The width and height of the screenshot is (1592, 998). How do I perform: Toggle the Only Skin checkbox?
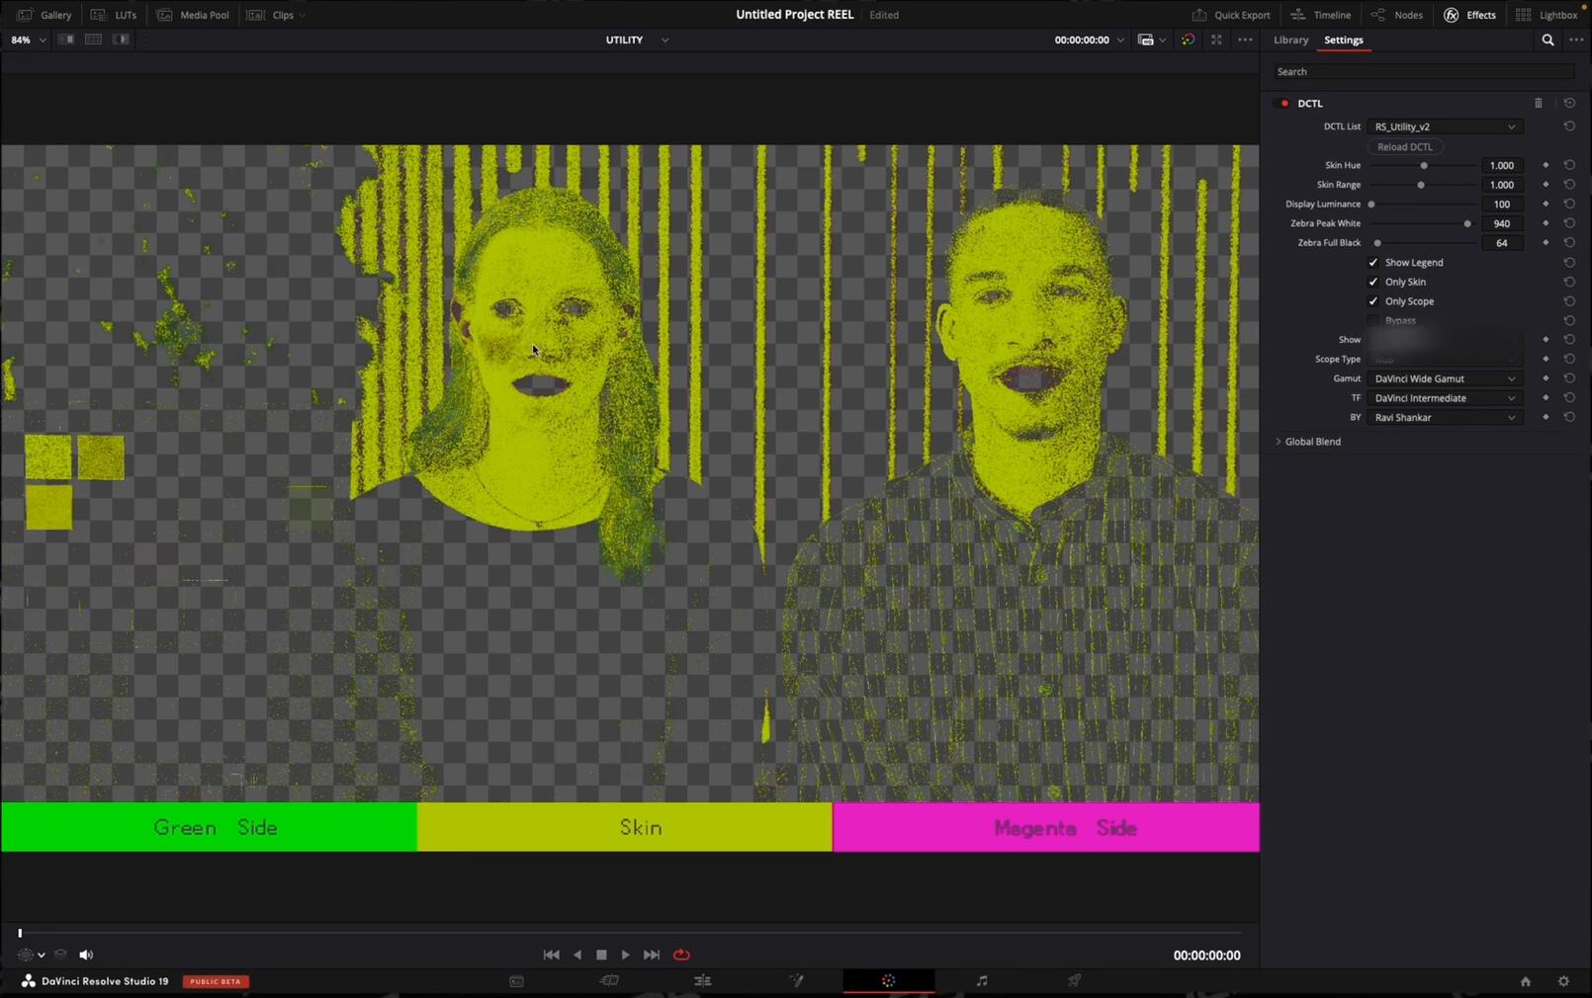(x=1372, y=282)
